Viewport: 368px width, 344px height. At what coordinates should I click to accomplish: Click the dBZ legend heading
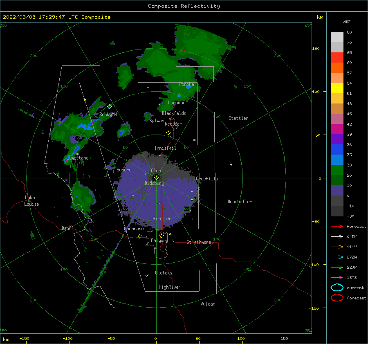tap(347, 22)
